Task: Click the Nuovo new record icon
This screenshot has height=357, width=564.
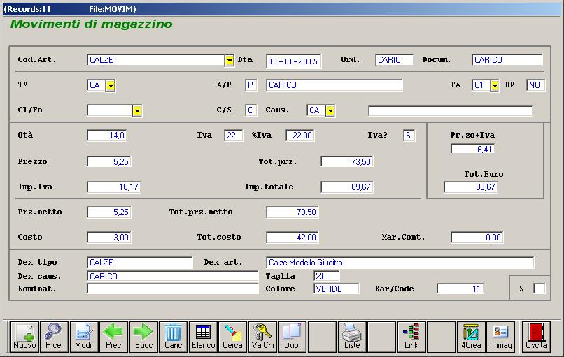Action: click(x=24, y=337)
